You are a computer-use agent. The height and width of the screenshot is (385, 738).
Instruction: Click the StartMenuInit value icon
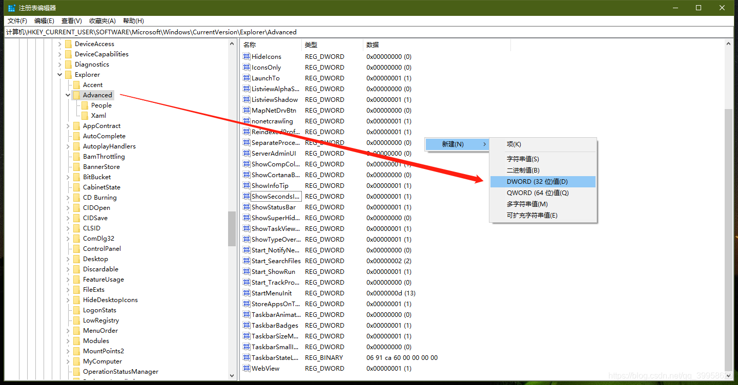coord(247,293)
